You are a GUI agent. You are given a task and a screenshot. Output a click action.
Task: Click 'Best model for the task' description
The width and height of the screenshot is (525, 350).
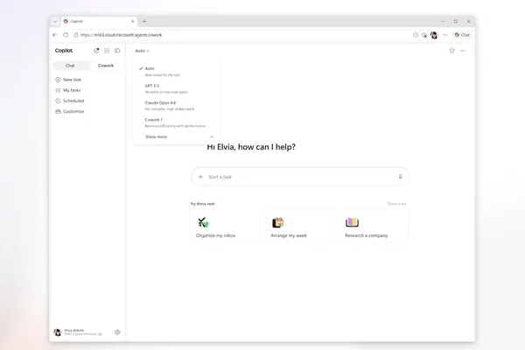tap(163, 75)
